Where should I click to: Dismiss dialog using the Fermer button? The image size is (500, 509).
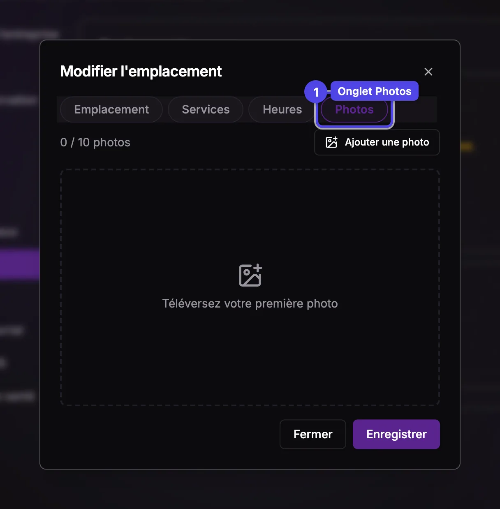pyautogui.click(x=313, y=434)
